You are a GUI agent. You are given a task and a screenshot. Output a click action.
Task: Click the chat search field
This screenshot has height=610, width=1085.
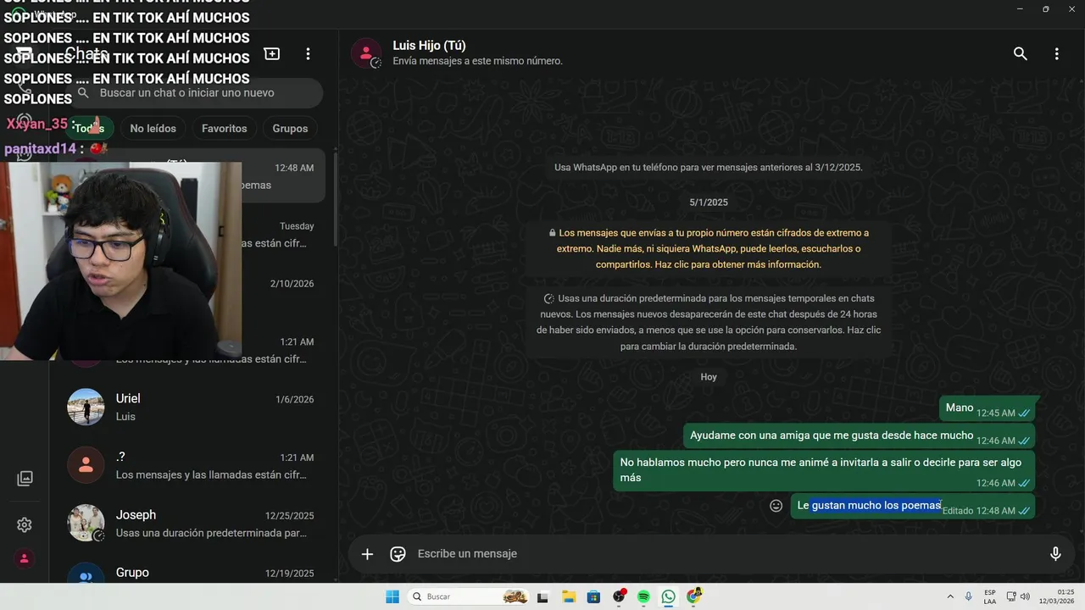pyautogui.click(x=195, y=92)
